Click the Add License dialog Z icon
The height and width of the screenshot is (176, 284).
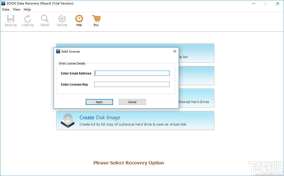point(58,51)
